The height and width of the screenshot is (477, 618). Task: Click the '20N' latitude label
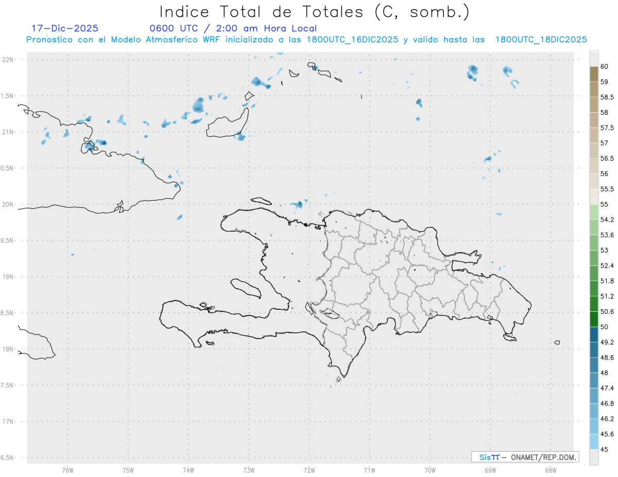[x=9, y=204]
